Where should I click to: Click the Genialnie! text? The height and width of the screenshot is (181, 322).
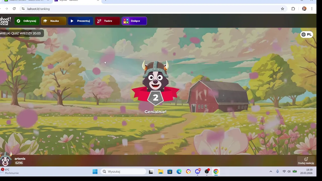[155, 112]
